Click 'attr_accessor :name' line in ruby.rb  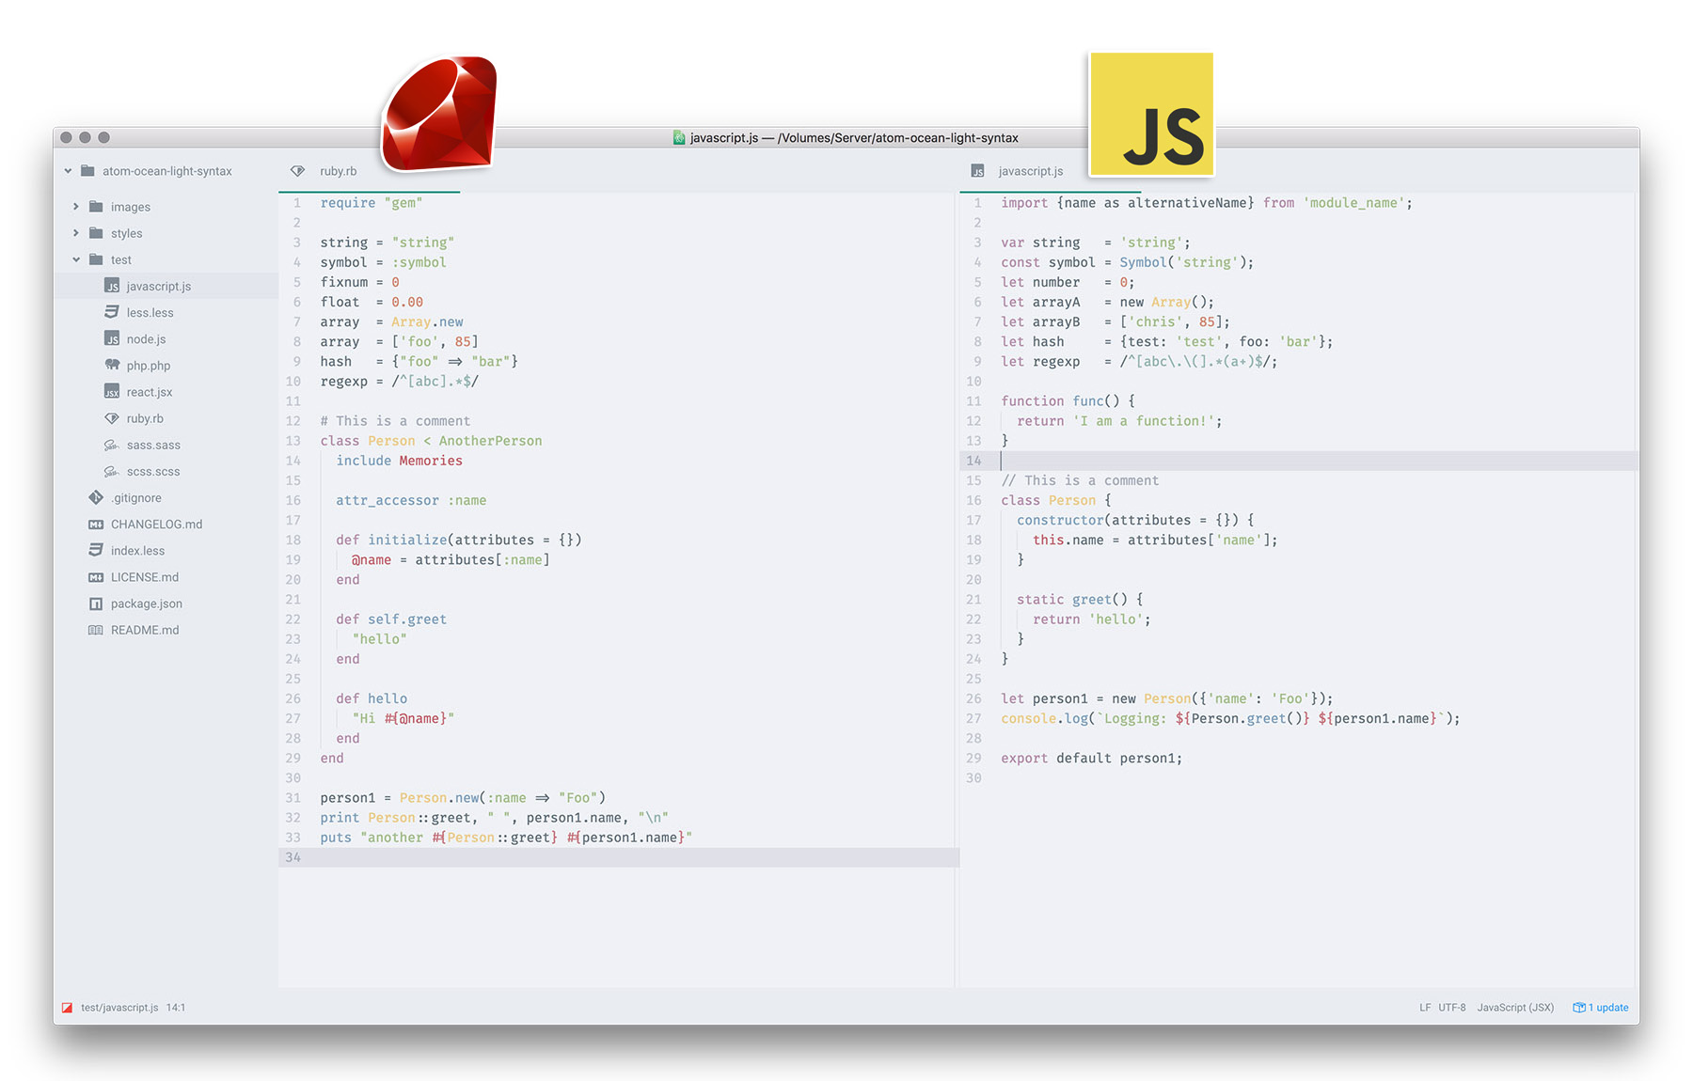coord(411,501)
